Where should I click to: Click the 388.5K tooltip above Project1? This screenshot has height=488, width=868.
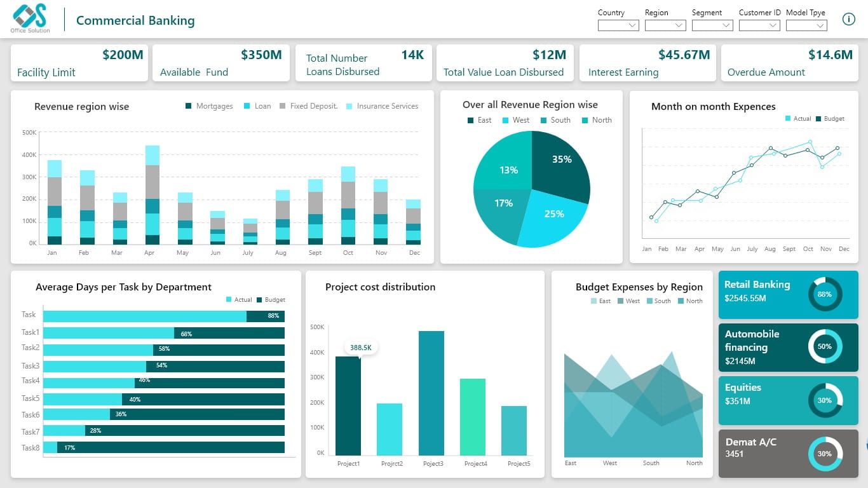pyautogui.click(x=360, y=348)
